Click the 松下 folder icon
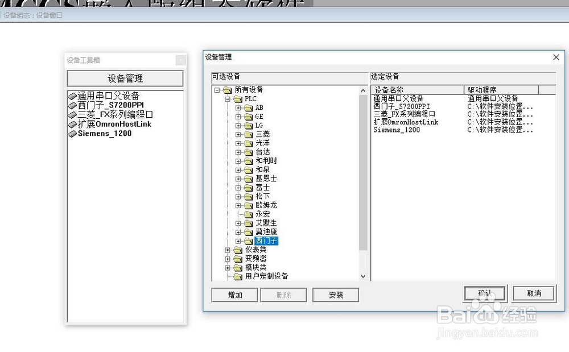Viewport: 569px width, 352px height. pyautogui.click(x=249, y=197)
